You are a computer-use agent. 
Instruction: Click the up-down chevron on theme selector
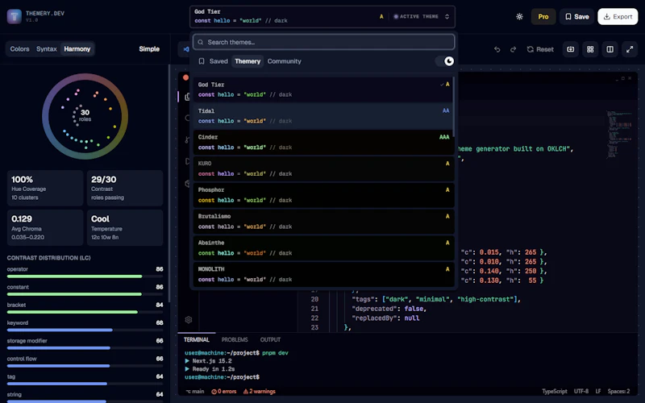tap(447, 16)
